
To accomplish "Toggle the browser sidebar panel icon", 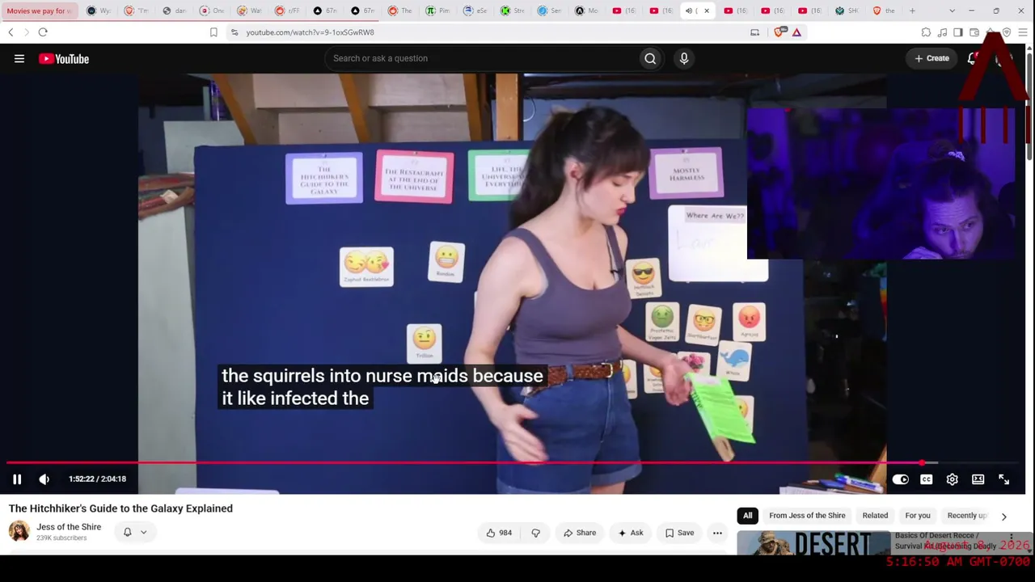I will tap(958, 32).
